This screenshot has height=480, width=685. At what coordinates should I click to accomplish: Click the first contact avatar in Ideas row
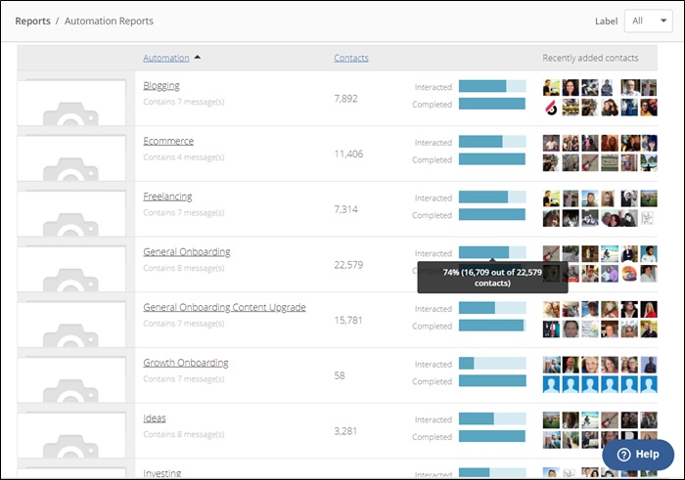click(551, 420)
